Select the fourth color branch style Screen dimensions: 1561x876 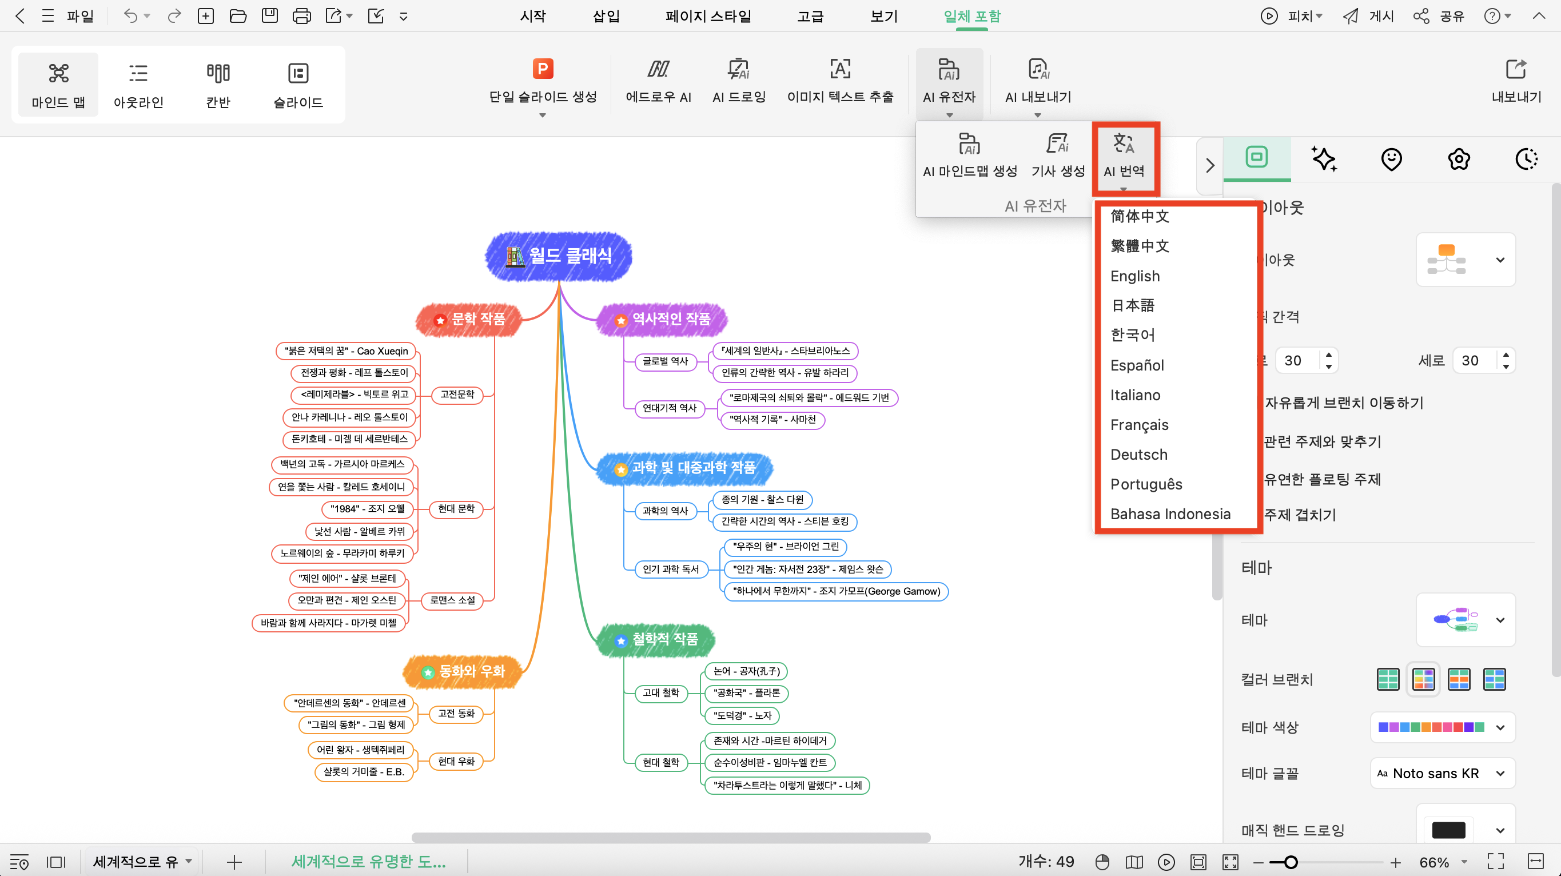(x=1494, y=679)
